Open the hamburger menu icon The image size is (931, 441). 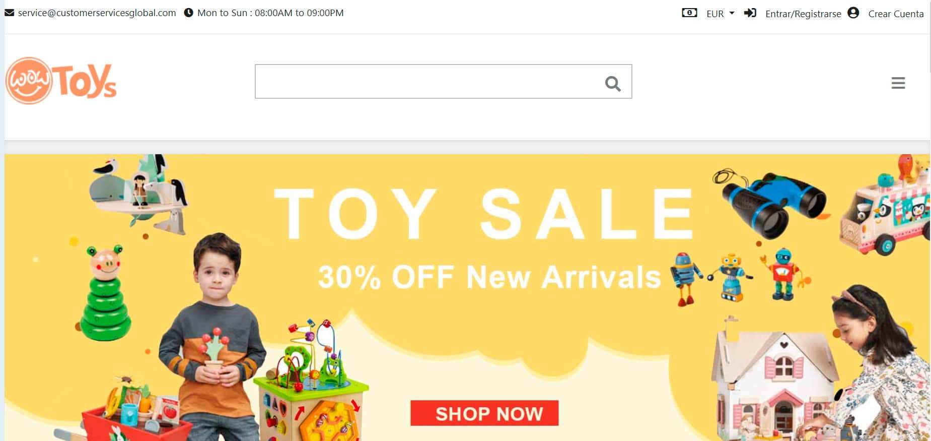click(x=898, y=83)
